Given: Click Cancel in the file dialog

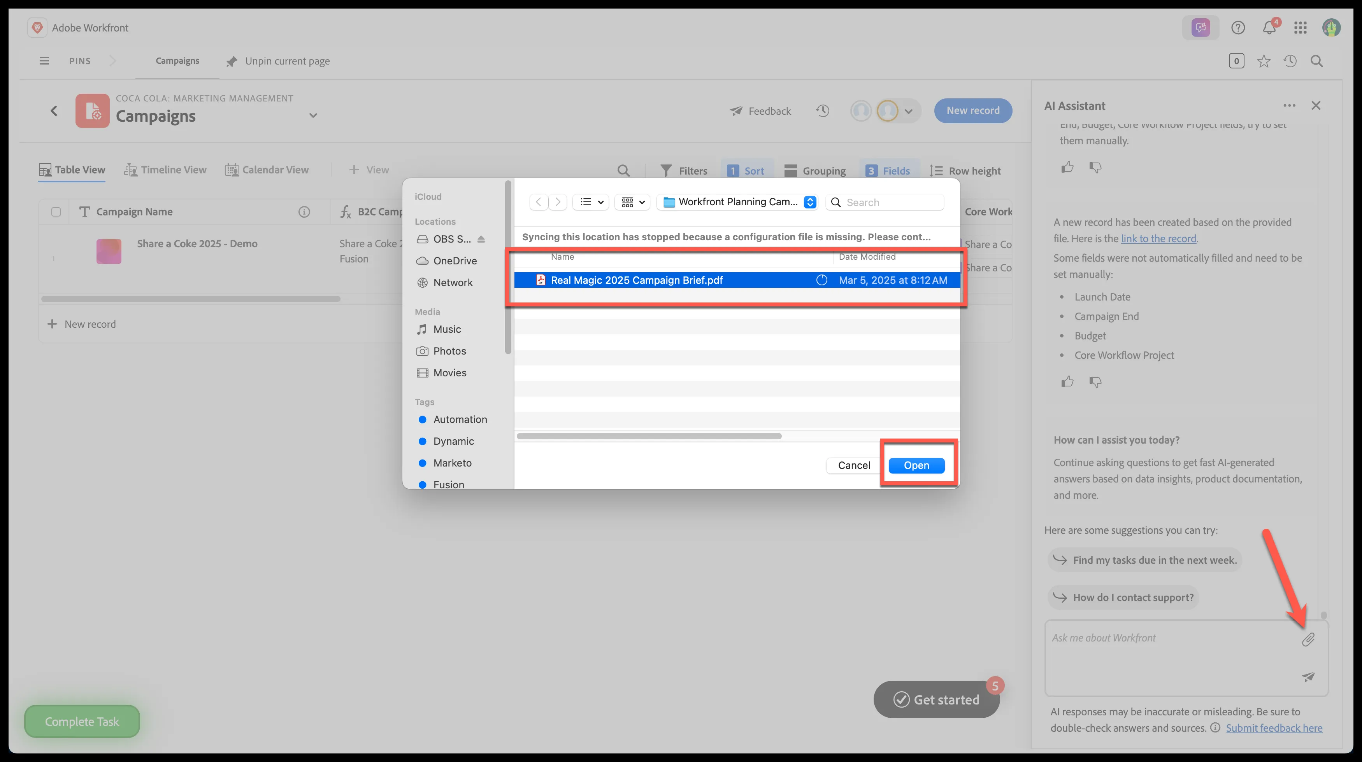Looking at the screenshot, I should coord(854,465).
